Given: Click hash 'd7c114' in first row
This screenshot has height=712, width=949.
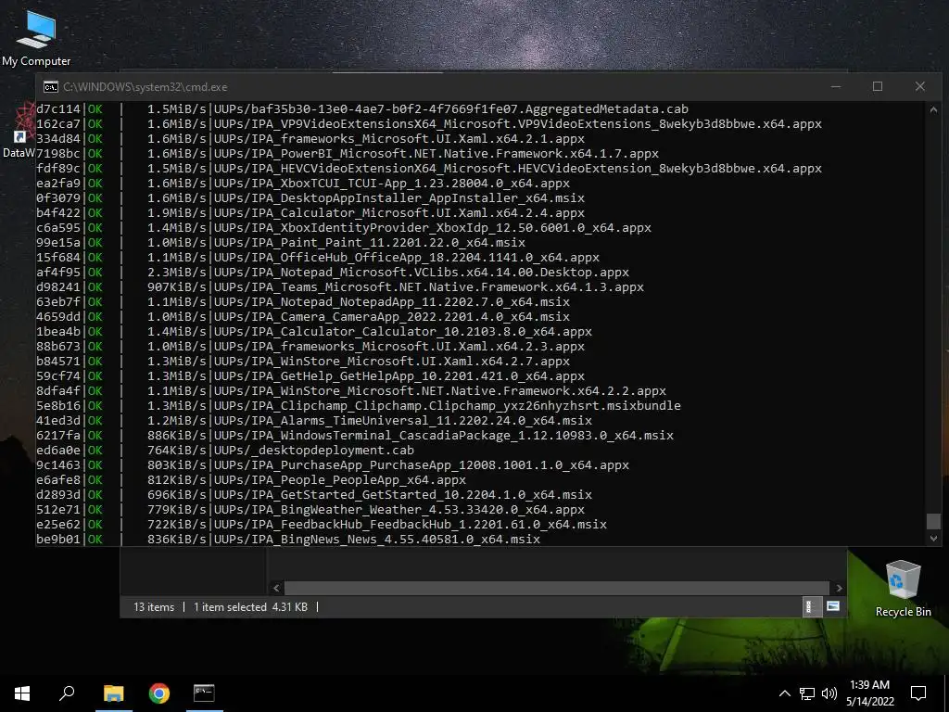Looking at the screenshot, I should pyautogui.click(x=58, y=109).
